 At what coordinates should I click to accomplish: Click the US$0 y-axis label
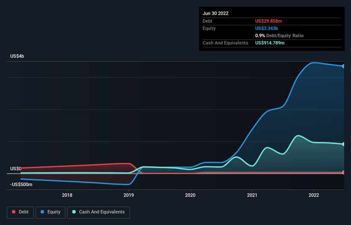[16, 169]
